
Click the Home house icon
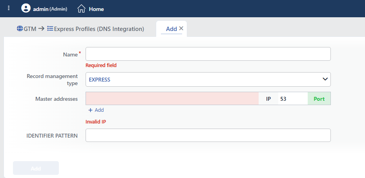click(x=81, y=9)
